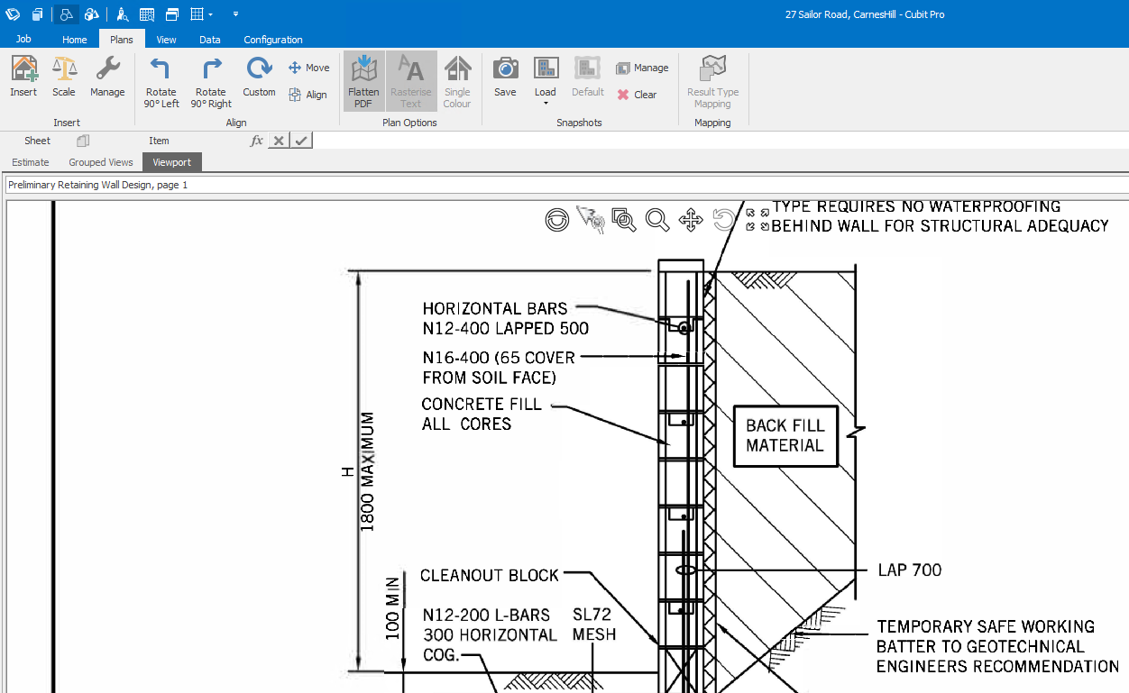The height and width of the screenshot is (693, 1129).
Task: Click the Insert plan icon
Action: pyautogui.click(x=23, y=76)
